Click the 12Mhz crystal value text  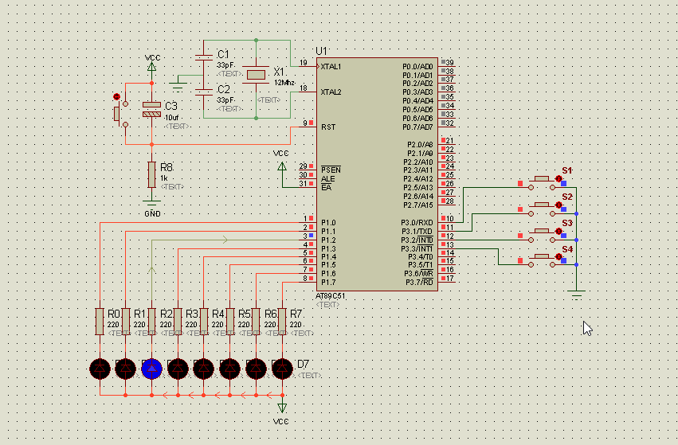tap(284, 83)
